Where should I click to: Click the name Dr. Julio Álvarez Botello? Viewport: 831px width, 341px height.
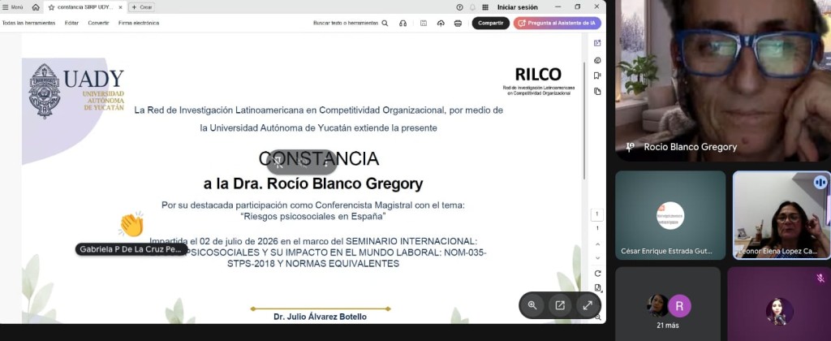pos(320,317)
